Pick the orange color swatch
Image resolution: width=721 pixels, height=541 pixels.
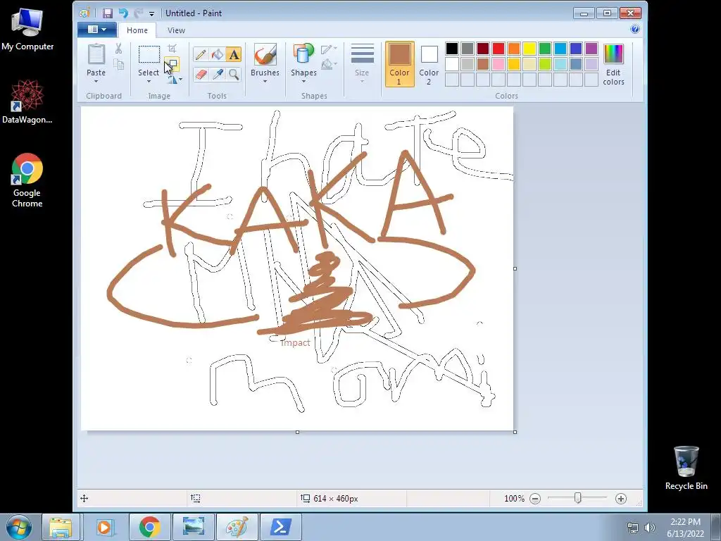pos(514,49)
